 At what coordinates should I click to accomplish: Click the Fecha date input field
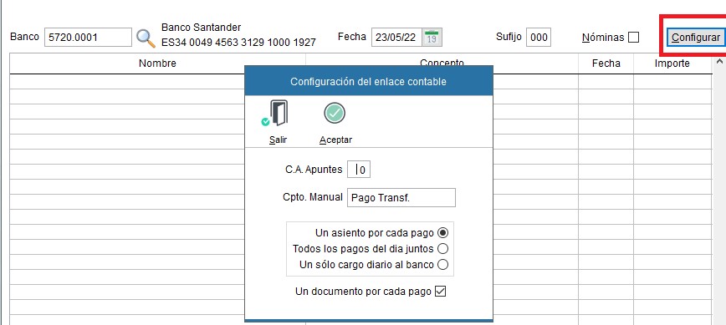click(x=396, y=38)
